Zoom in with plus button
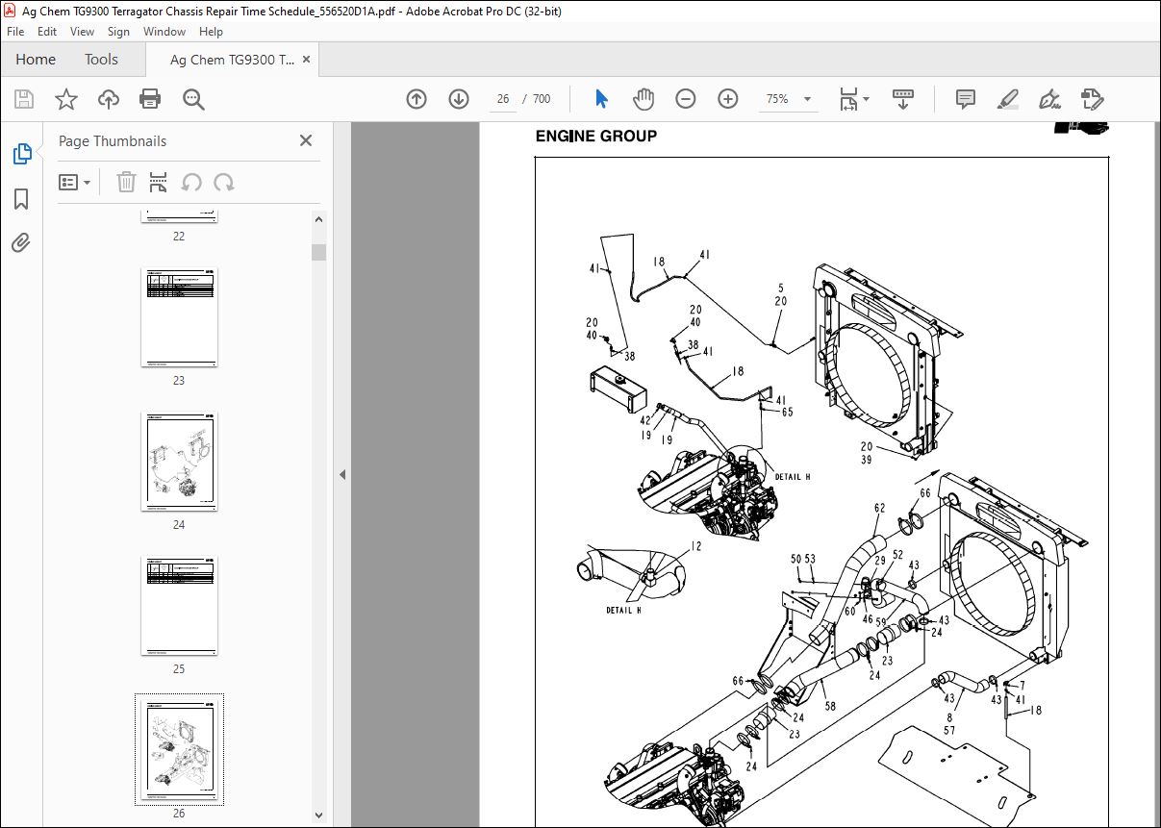 (728, 99)
